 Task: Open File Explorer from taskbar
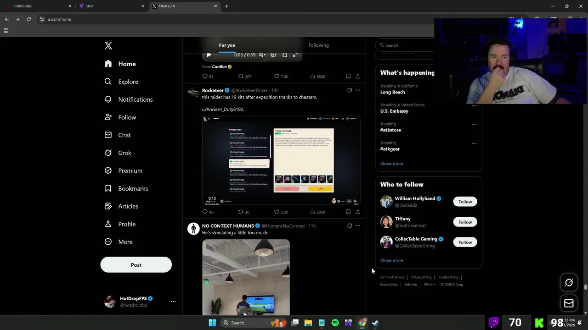pos(308,323)
